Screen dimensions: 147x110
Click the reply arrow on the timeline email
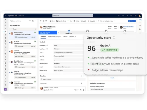click(x=75, y=90)
